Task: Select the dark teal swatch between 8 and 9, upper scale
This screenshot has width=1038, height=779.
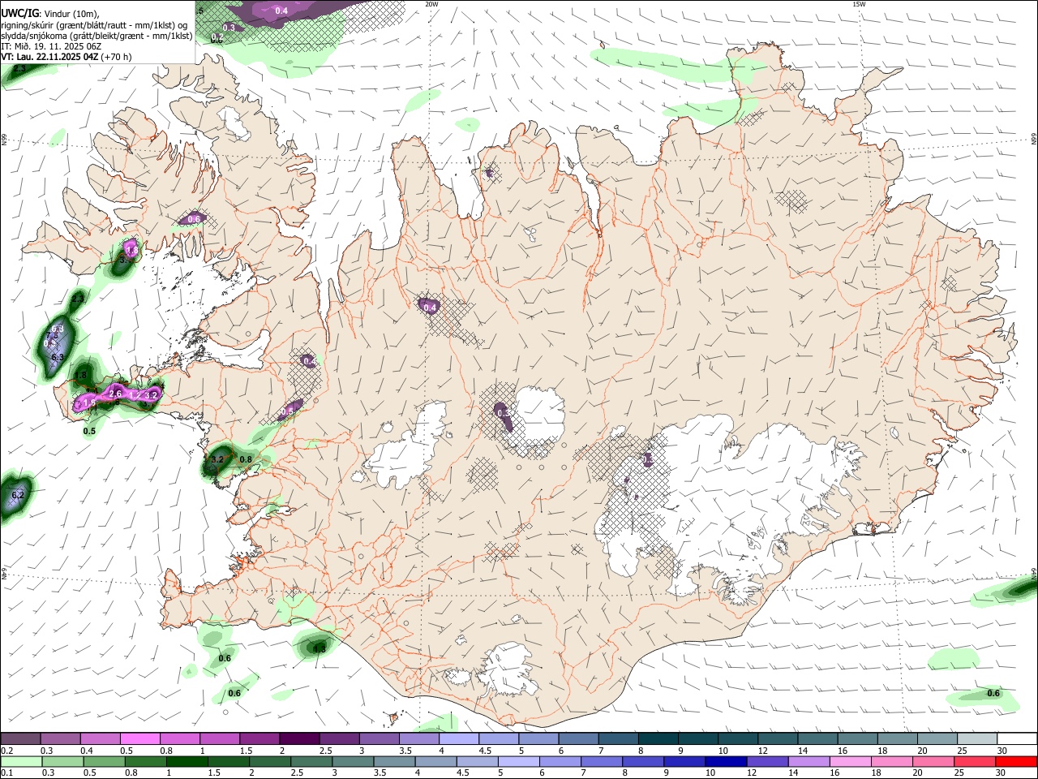Action: click(658, 738)
